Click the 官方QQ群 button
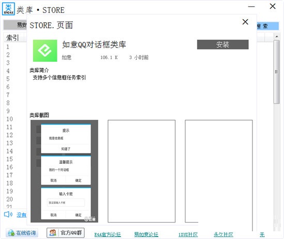The height and width of the screenshot is (239, 284). (x=66, y=233)
